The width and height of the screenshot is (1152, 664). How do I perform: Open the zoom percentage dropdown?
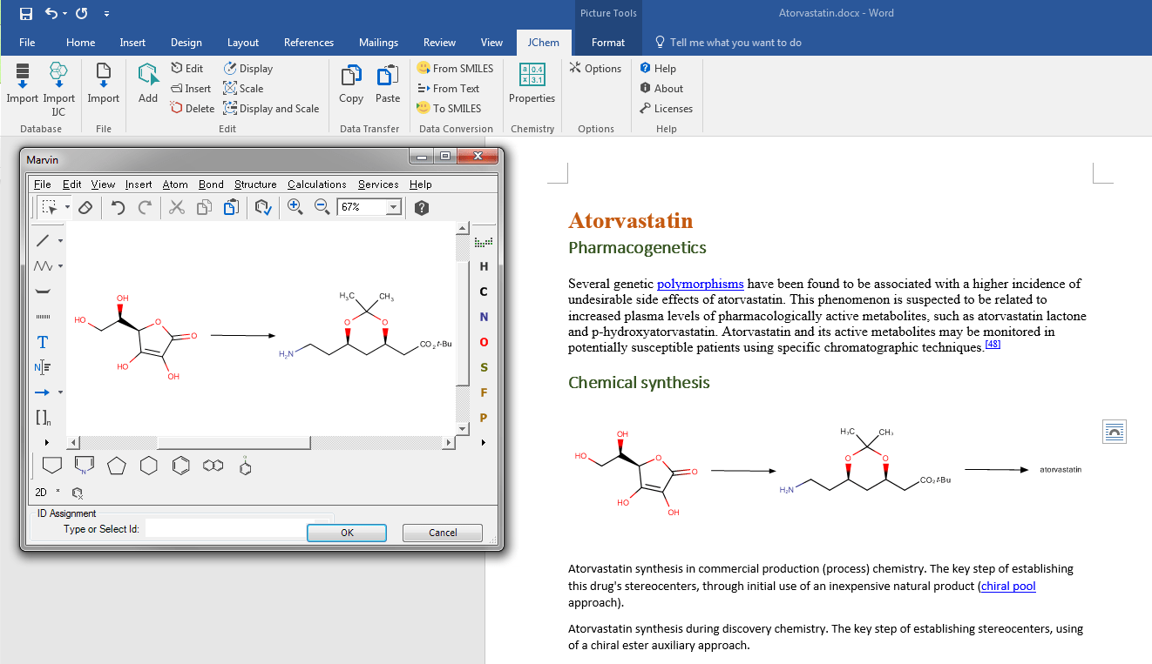click(x=392, y=207)
